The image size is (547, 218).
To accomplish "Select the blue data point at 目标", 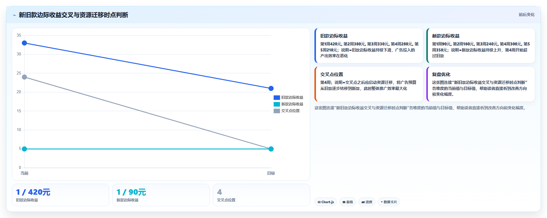I will [271, 88].
